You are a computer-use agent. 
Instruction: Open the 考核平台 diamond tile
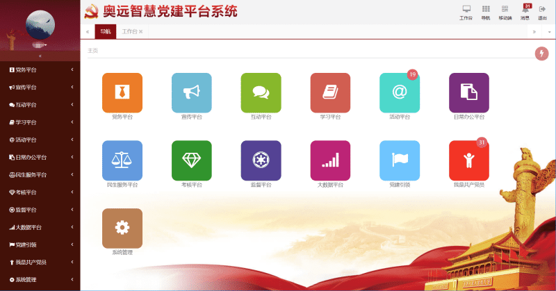[x=192, y=160]
